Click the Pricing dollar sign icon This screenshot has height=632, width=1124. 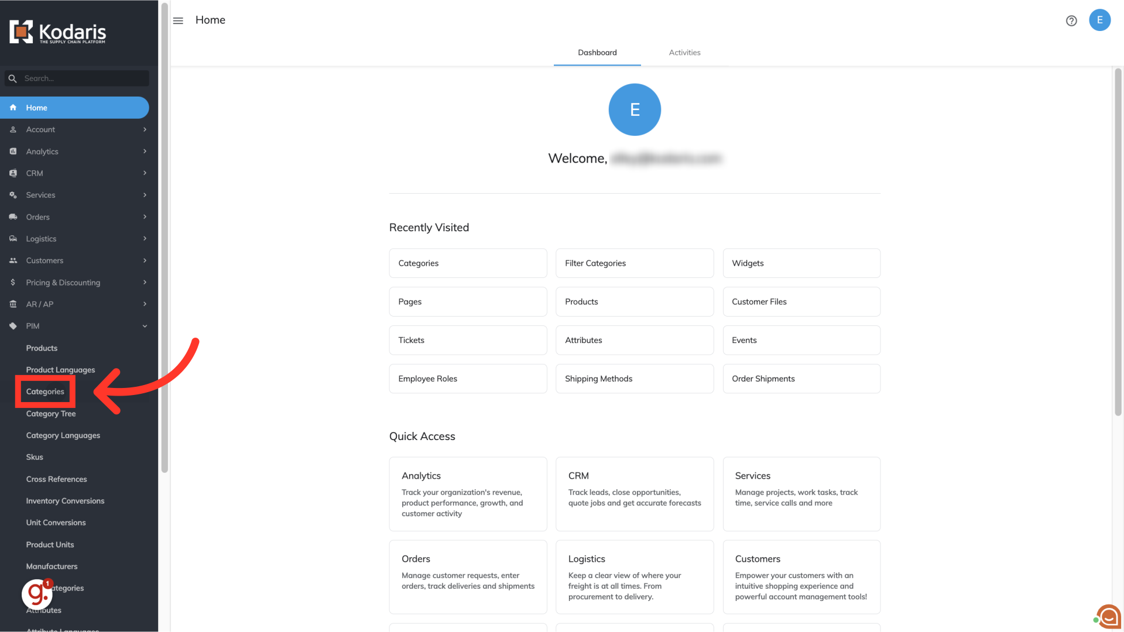(x=13, y=283)
